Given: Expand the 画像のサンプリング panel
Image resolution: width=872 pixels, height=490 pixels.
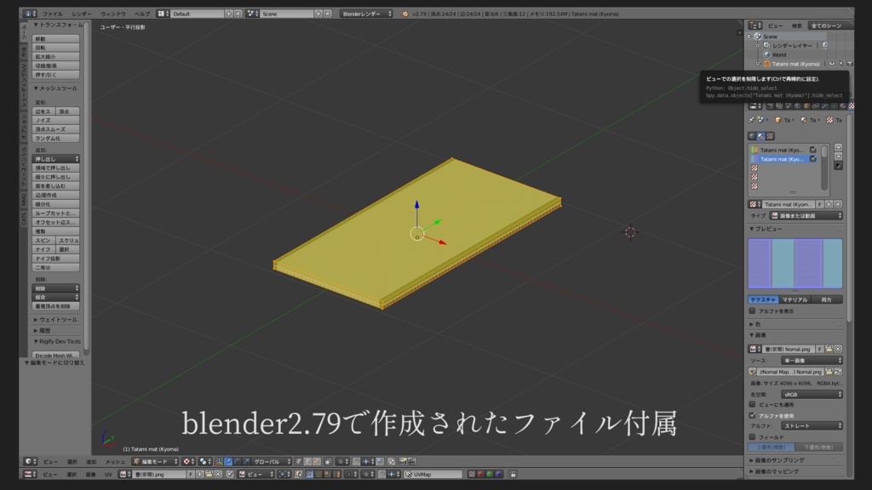Looking at the screenshot, I should (777, 460).
